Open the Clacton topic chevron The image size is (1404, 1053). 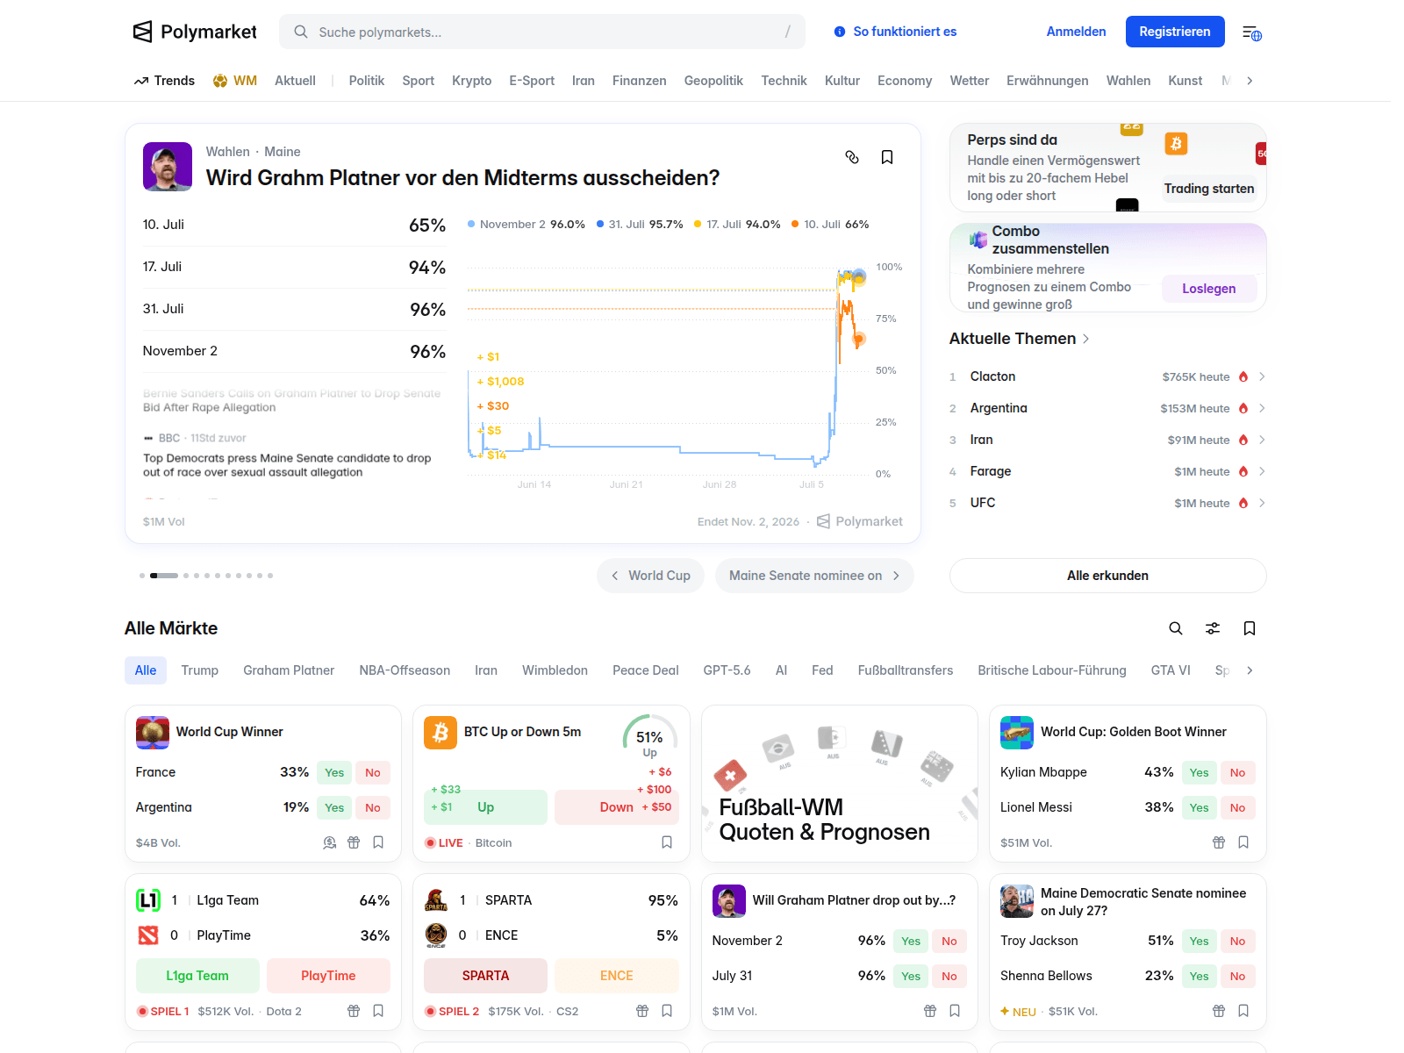(x=1262, y=376)
